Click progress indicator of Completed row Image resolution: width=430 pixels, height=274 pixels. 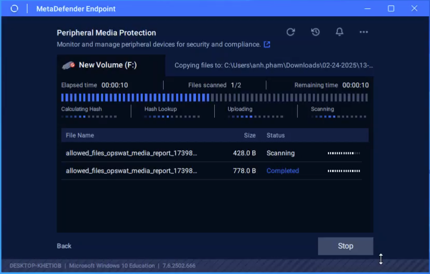(343, 171)
